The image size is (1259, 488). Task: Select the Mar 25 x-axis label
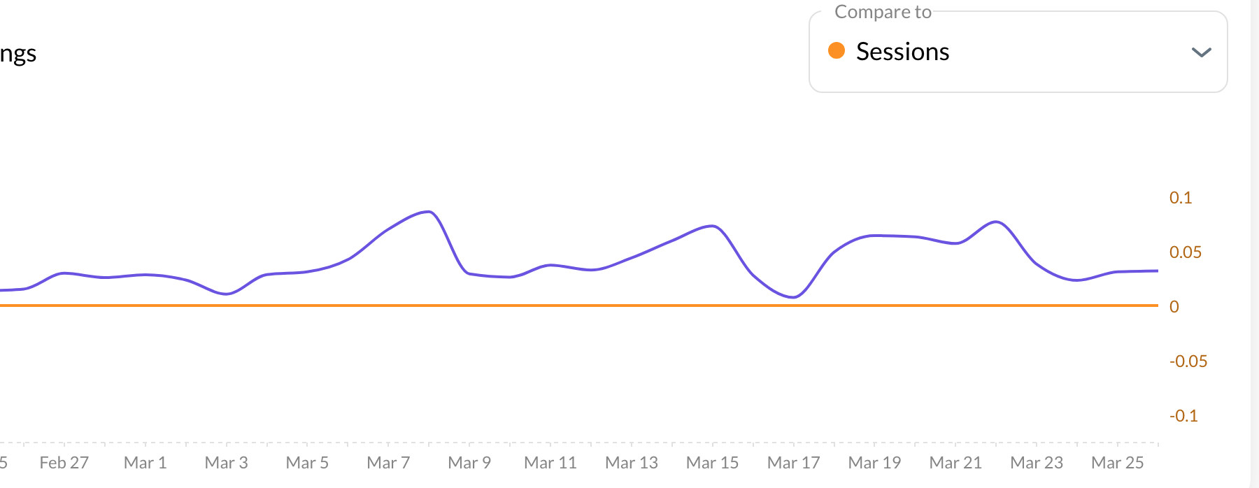1117,463
